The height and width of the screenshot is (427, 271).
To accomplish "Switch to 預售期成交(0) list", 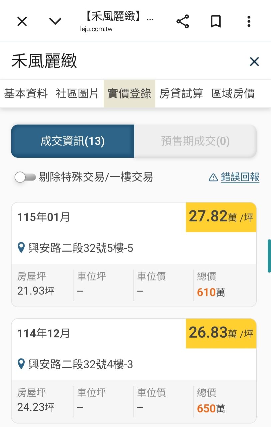I will (195, 141).
